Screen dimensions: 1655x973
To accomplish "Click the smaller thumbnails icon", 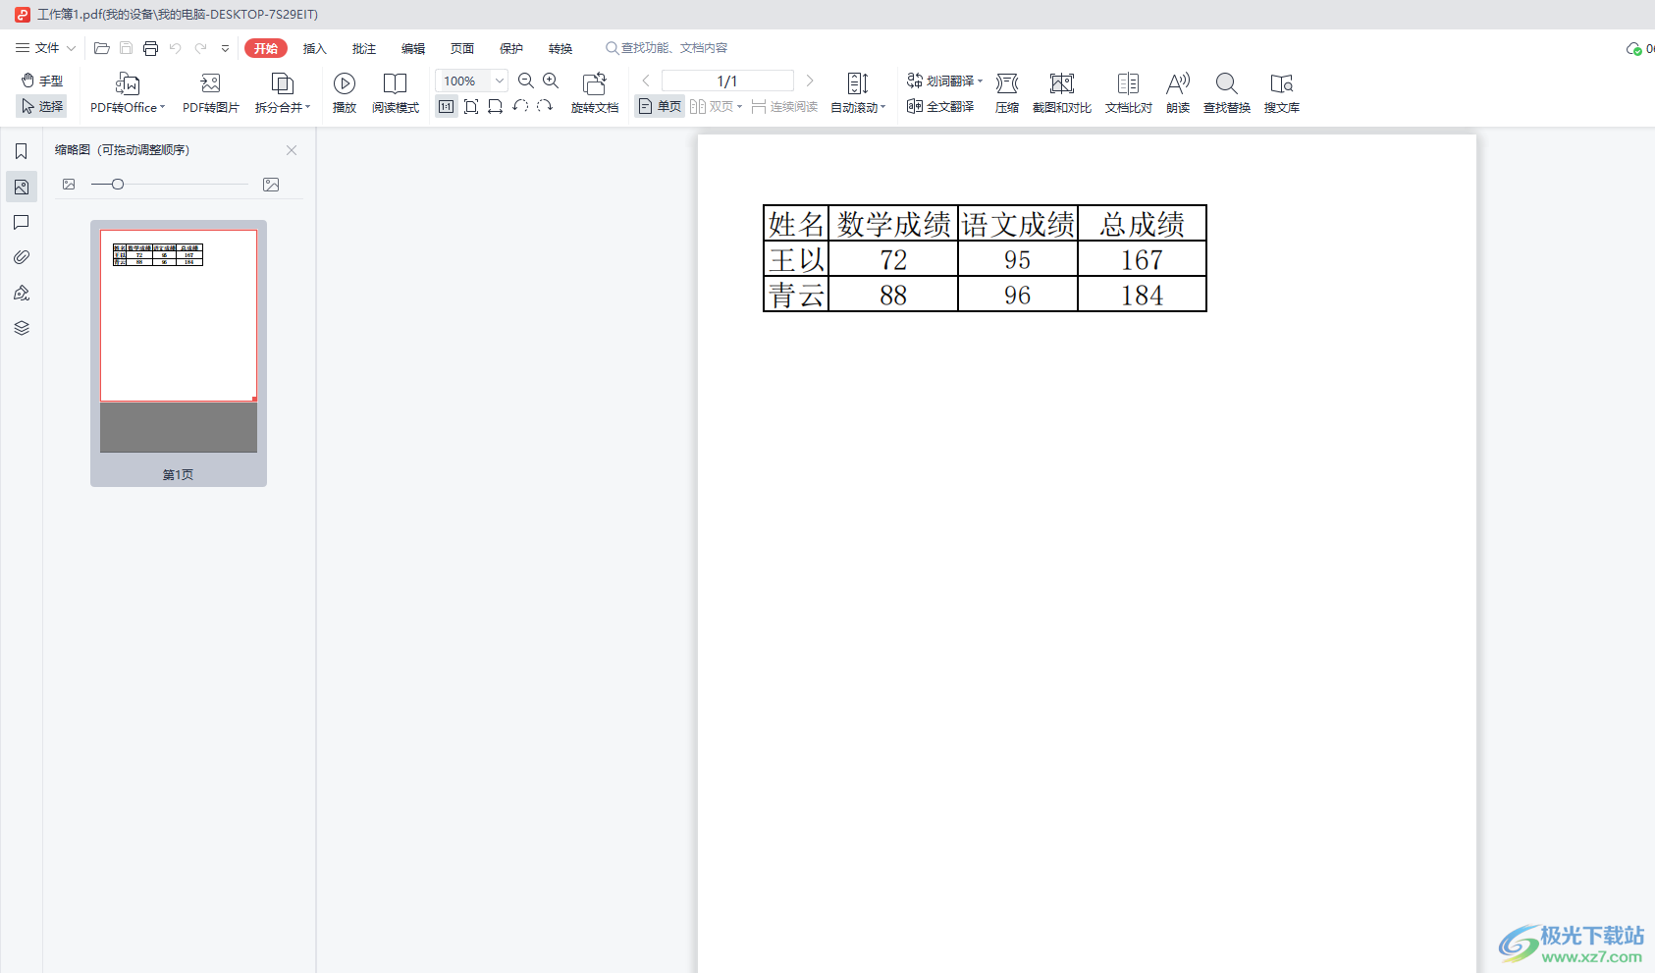I will click(x=69, y=185).
